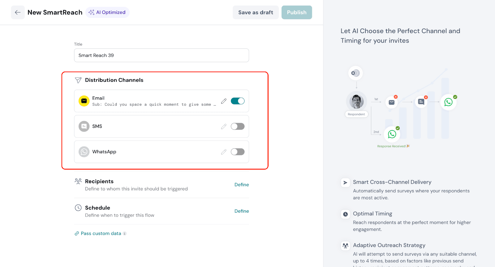The image size is (495, 267).
Task: Click the WhatsApp pencil edit icon
Action: (224, 152)
